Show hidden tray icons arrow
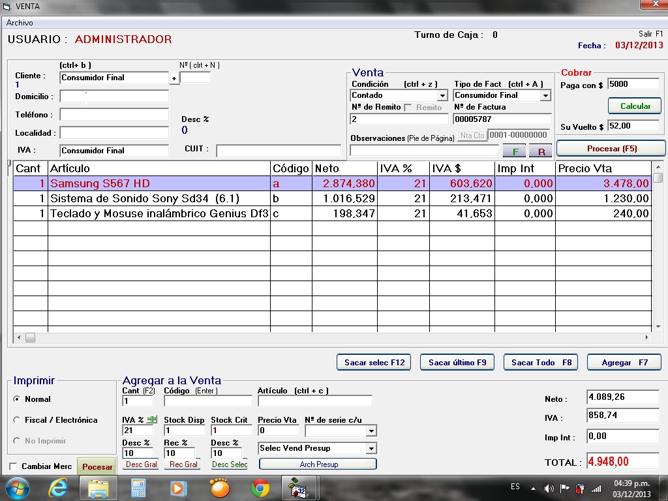668x501 pixels. click(x=533, y=489)
